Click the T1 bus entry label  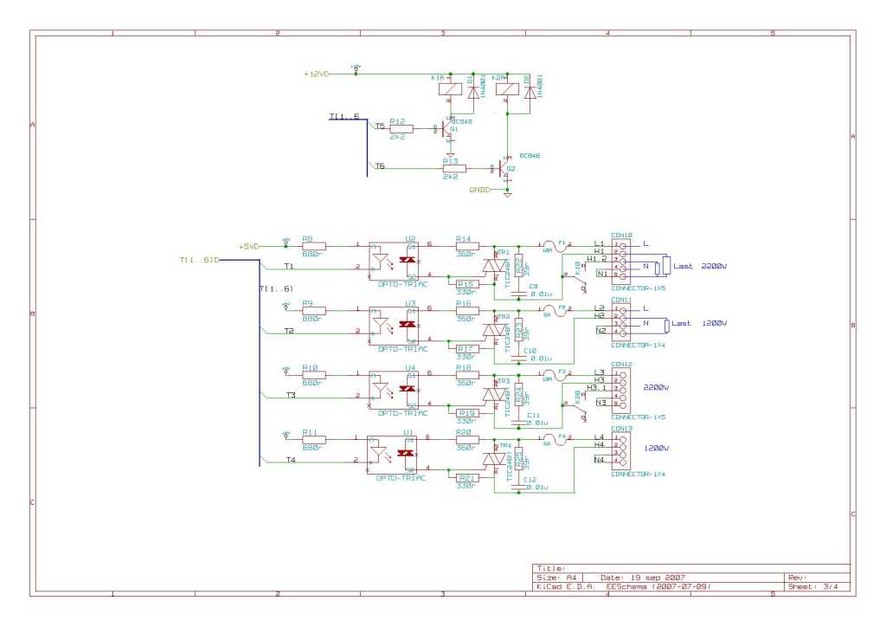(x=289, y=266)
